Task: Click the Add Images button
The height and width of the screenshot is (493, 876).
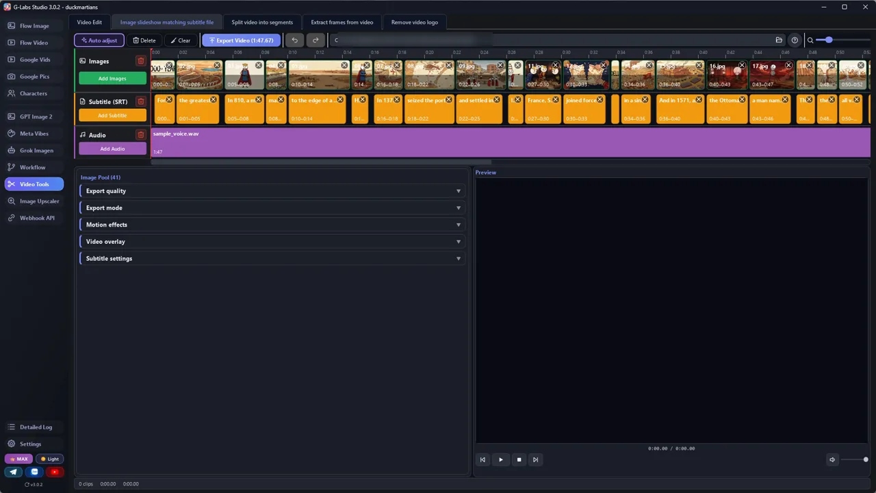Action: coord(112,79)
